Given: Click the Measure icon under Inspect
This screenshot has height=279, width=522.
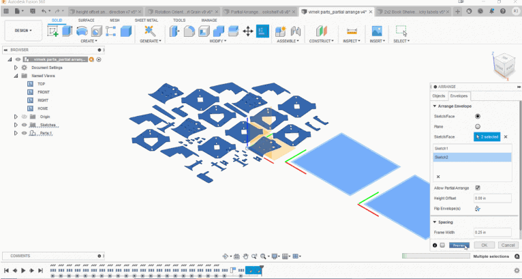Looking at the screenshot, I should click(x=352, y=31).
